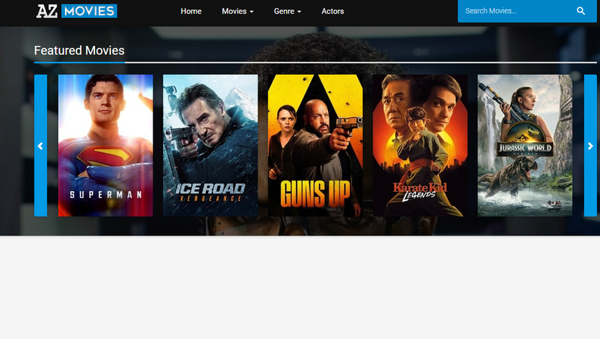The height and width of the screenshot is (339, 600).
Task: Open the Guns Up movie poster
Action: click(315, 146)
